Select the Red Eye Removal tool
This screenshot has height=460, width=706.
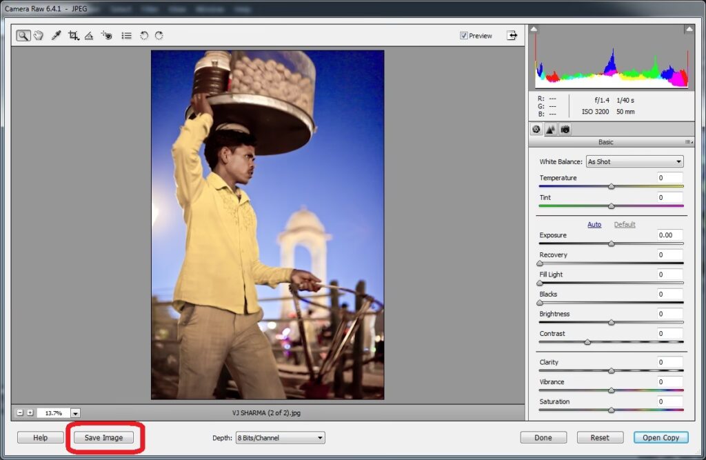(x=106, y=36)
